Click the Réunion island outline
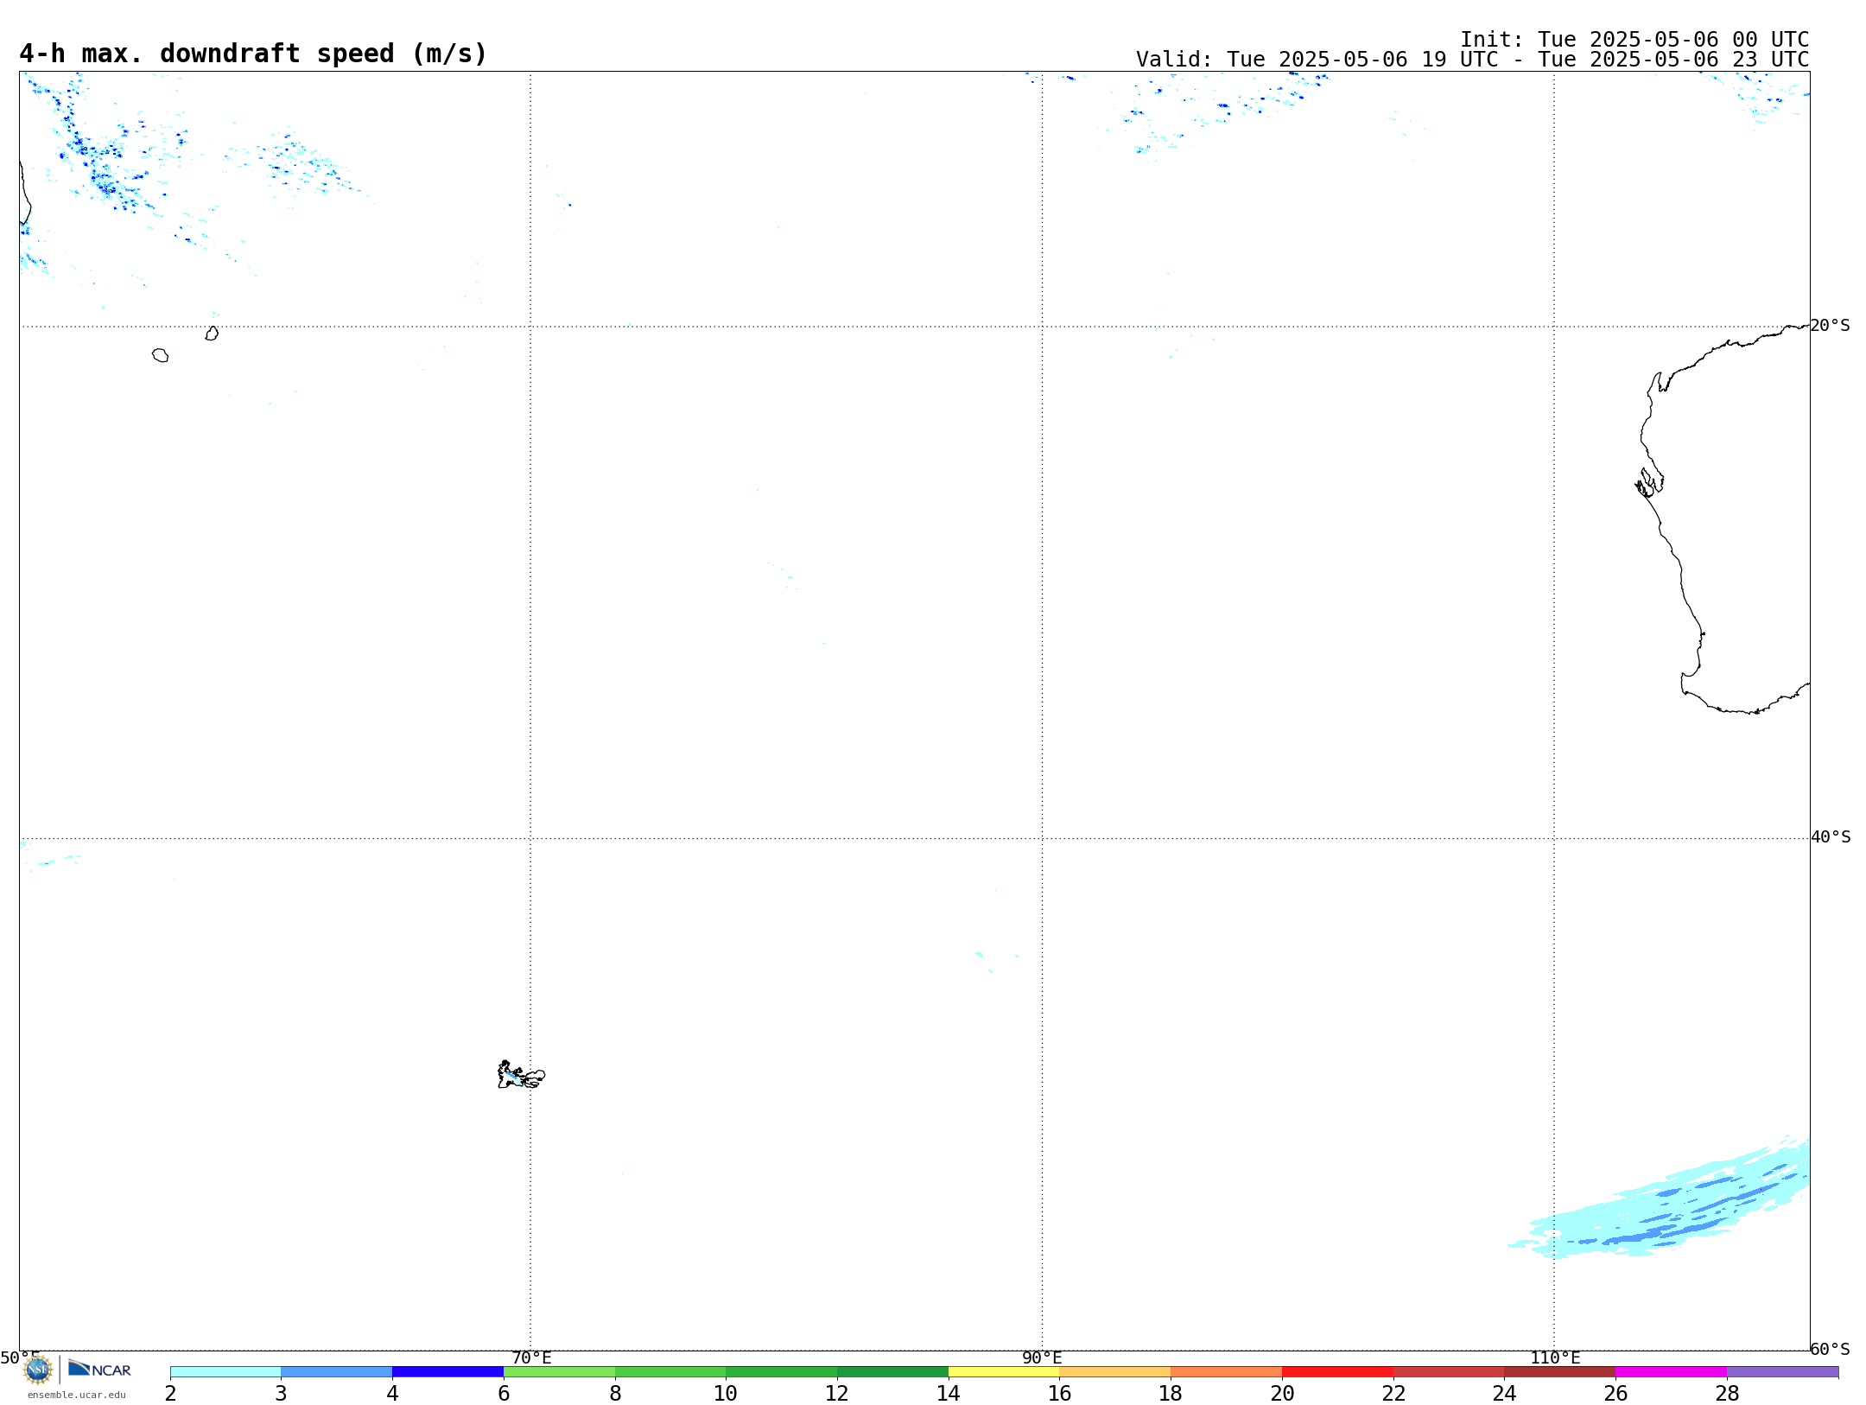 [x=160, y=355]
